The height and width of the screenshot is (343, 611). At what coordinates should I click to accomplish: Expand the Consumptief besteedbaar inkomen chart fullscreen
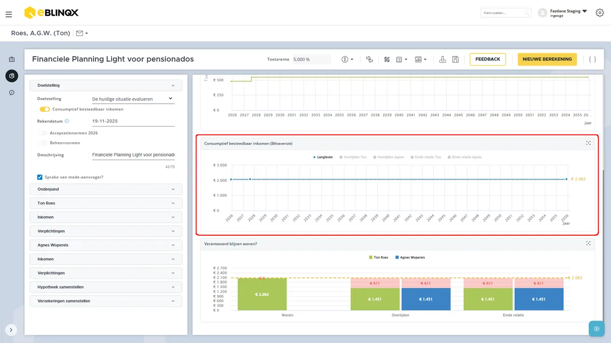pyautogui.click(x=588, y=143)
